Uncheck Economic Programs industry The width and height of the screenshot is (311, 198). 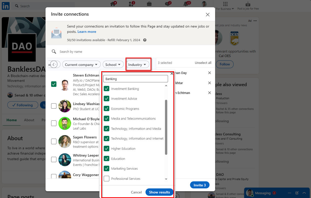pyautogui.click(x=107, y=109)
